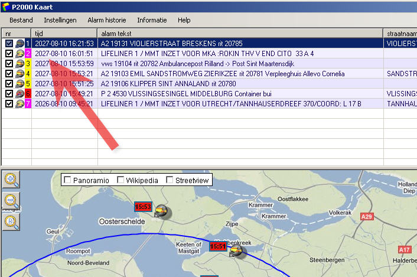
Task: Reset map zoom with R magnifier
Action: tap(11, 222)
